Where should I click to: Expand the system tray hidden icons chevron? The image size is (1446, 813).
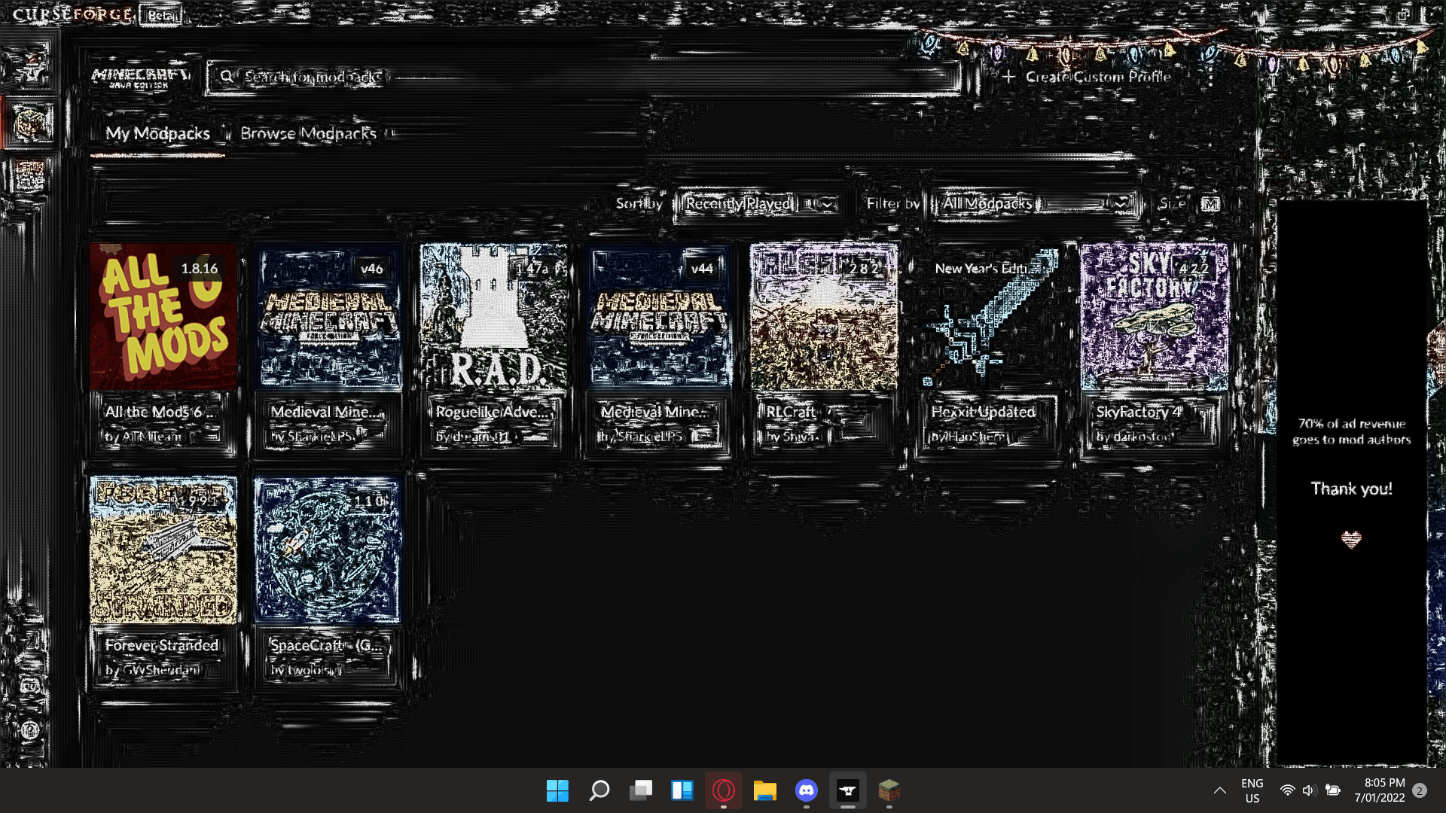tap(1219, 790)
